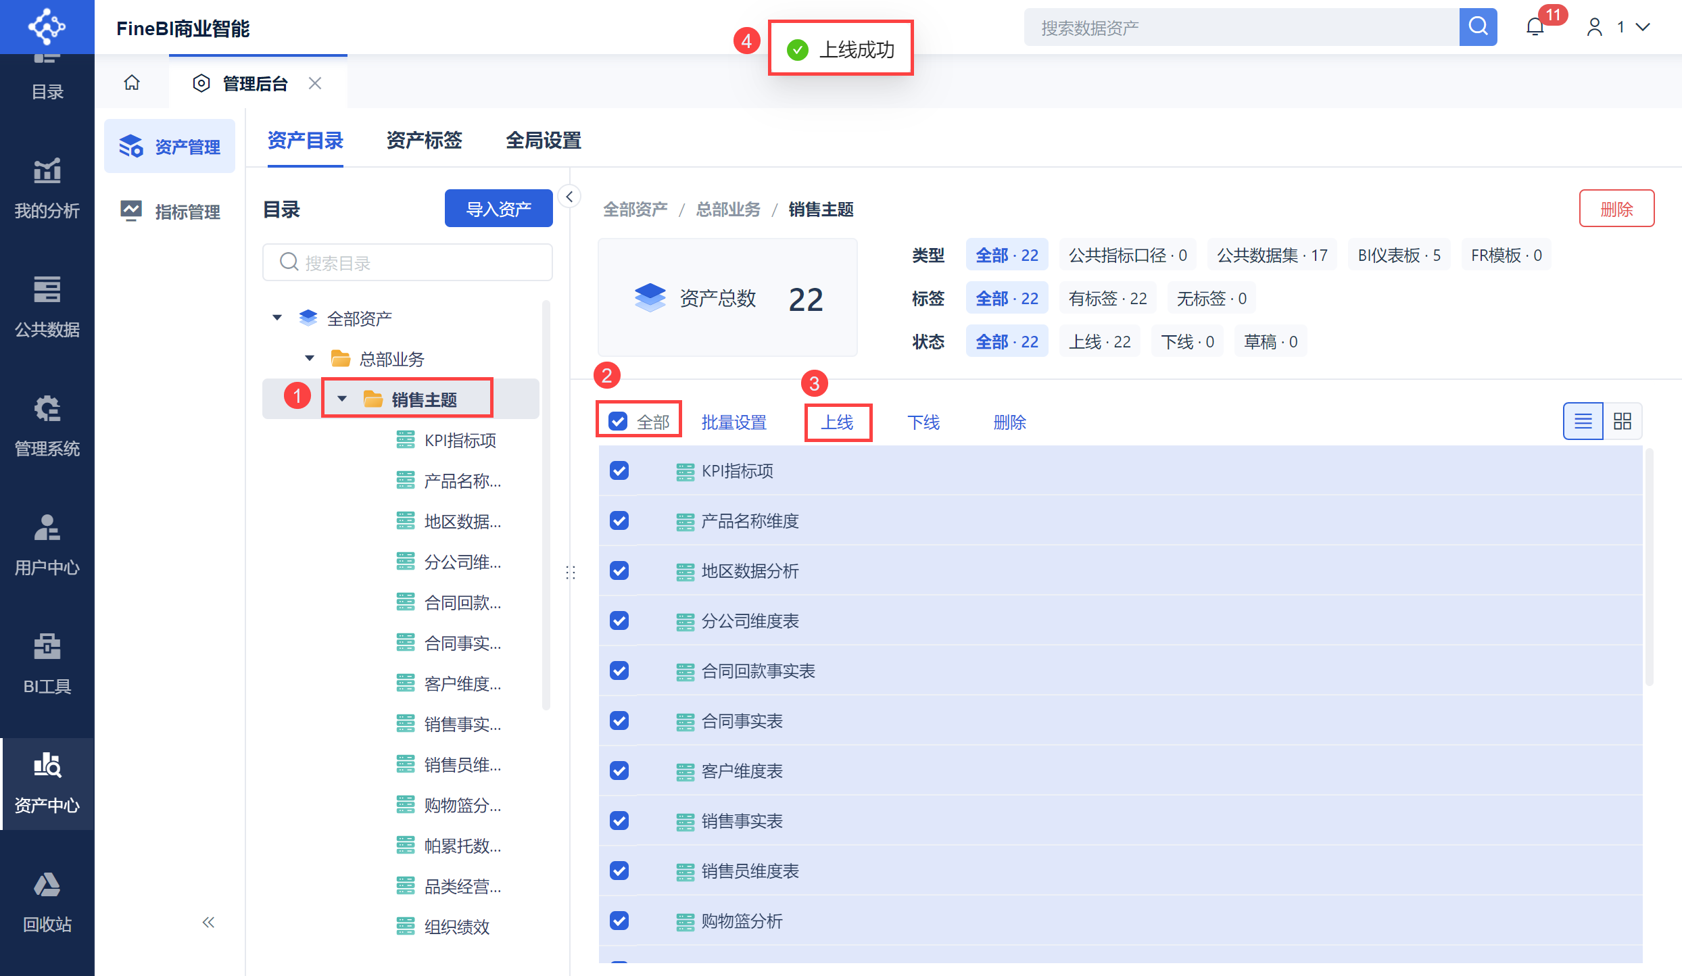Collapse the directory panel with the arrow button
Screen dimensions: 1682x976
[x=570, y=197]
